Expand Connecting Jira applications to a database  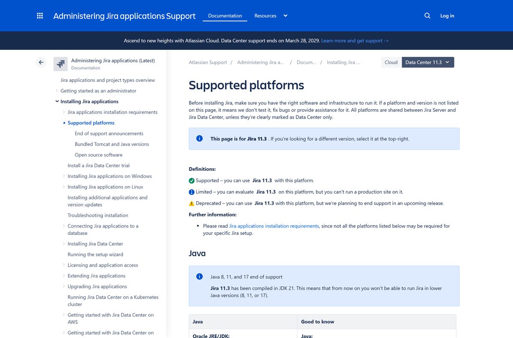64,226
